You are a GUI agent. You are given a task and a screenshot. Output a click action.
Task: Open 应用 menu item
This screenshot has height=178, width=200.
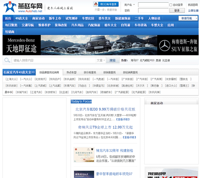point(171,25)
